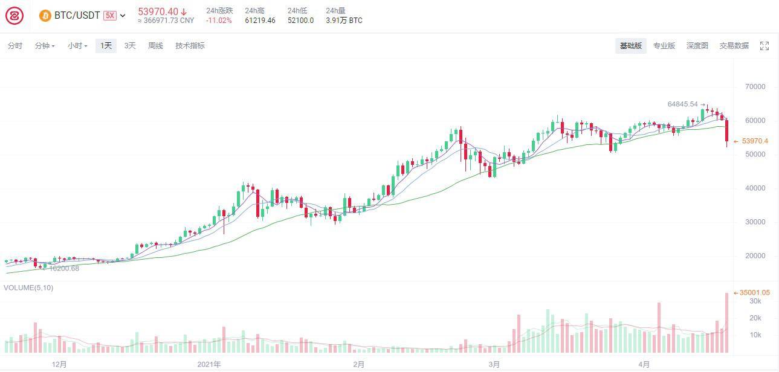Click the 64845.54 high price label
The image size is (779, 372).
pyautogui.click(x=683, y=104)
